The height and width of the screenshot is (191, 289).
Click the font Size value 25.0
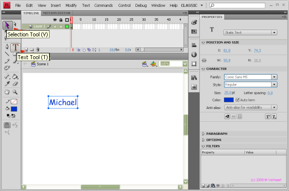coord(228,93)
